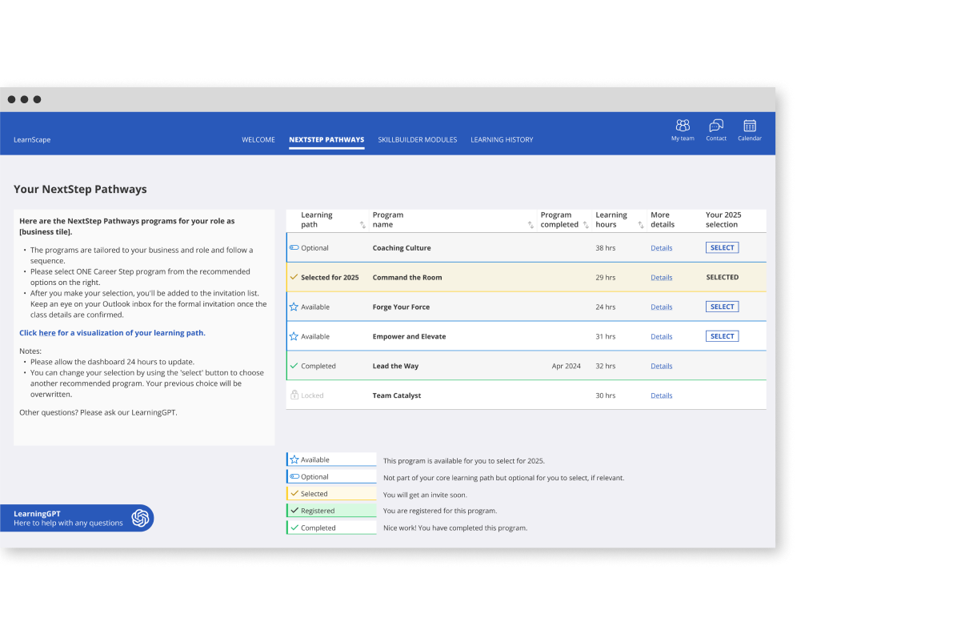Click the optional eye icon beside Coaching Culture
The width and height of the screenshot is (961, 634).
[294, 247]
